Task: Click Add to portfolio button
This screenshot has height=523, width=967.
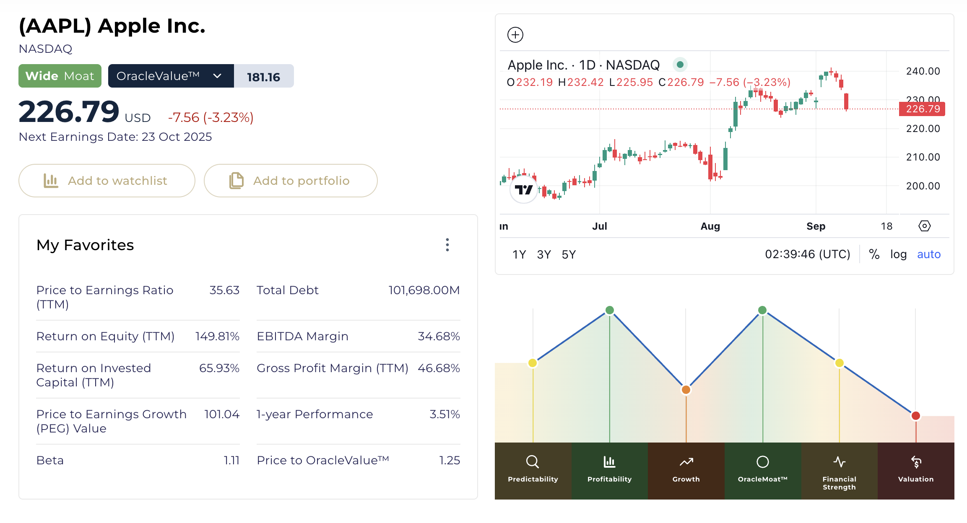Action: tap(291, 181)
